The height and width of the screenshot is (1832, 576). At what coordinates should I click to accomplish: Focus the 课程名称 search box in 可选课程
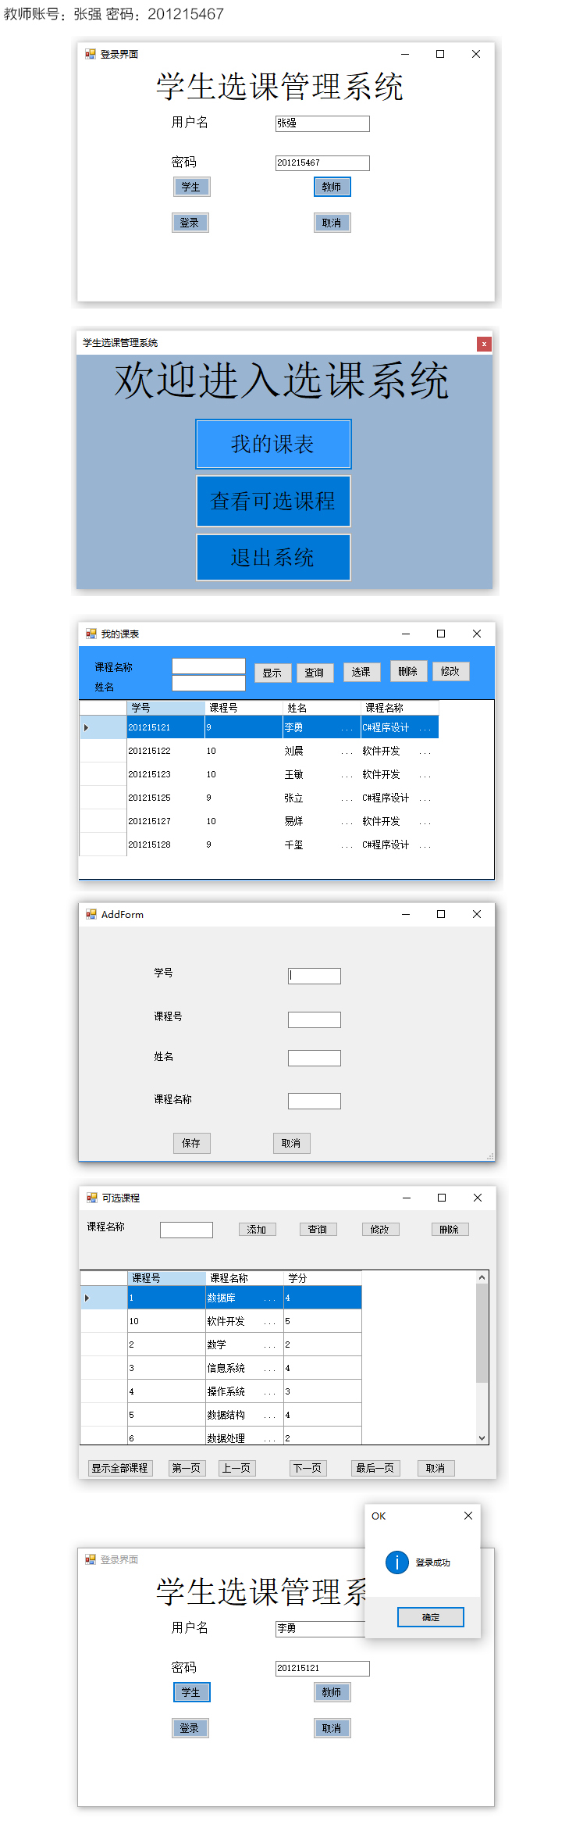[x=187, y=1230]
